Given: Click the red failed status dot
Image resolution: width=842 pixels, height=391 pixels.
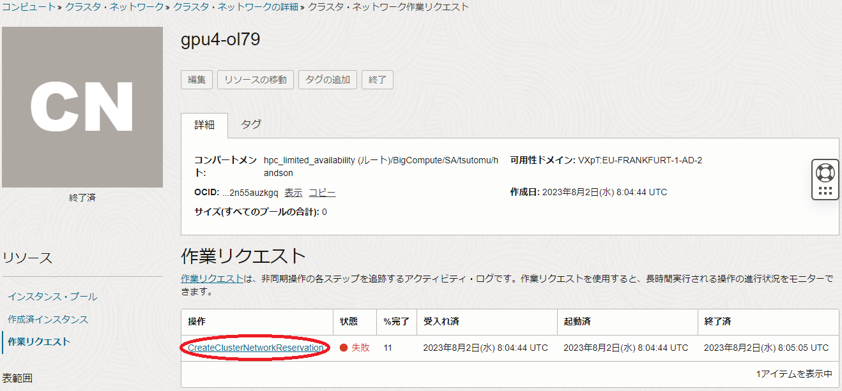Looking at the screenshot, I should [343, 348].
